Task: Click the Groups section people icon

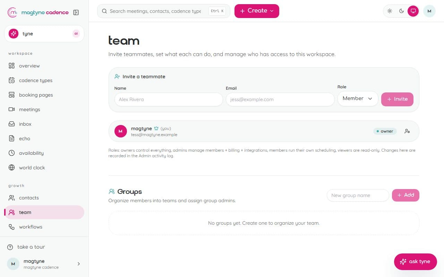Action: (112, 191)
